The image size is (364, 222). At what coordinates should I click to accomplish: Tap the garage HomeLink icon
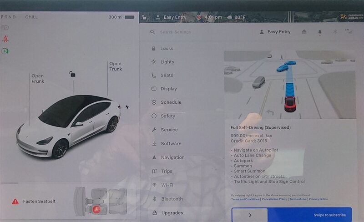304,32
